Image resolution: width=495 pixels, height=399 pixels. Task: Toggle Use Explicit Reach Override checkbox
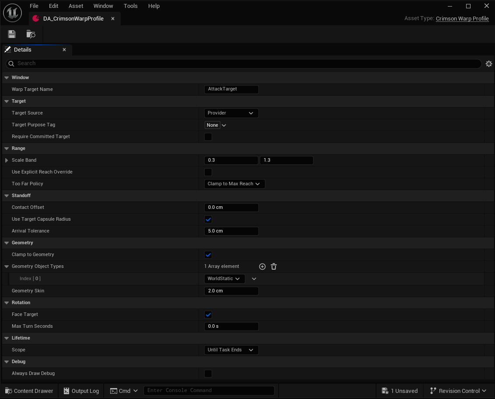[208, 172]
